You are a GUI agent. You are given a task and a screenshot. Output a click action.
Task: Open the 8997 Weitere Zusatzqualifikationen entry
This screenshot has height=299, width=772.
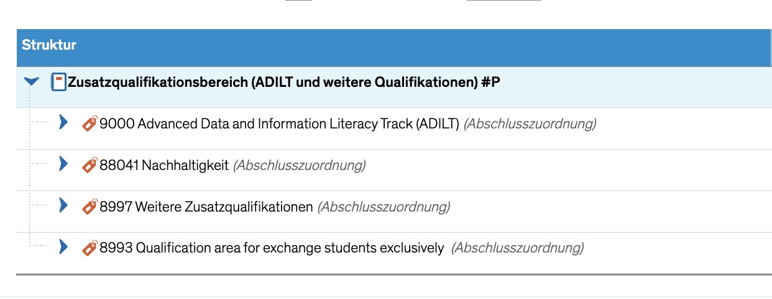[206, 207]
